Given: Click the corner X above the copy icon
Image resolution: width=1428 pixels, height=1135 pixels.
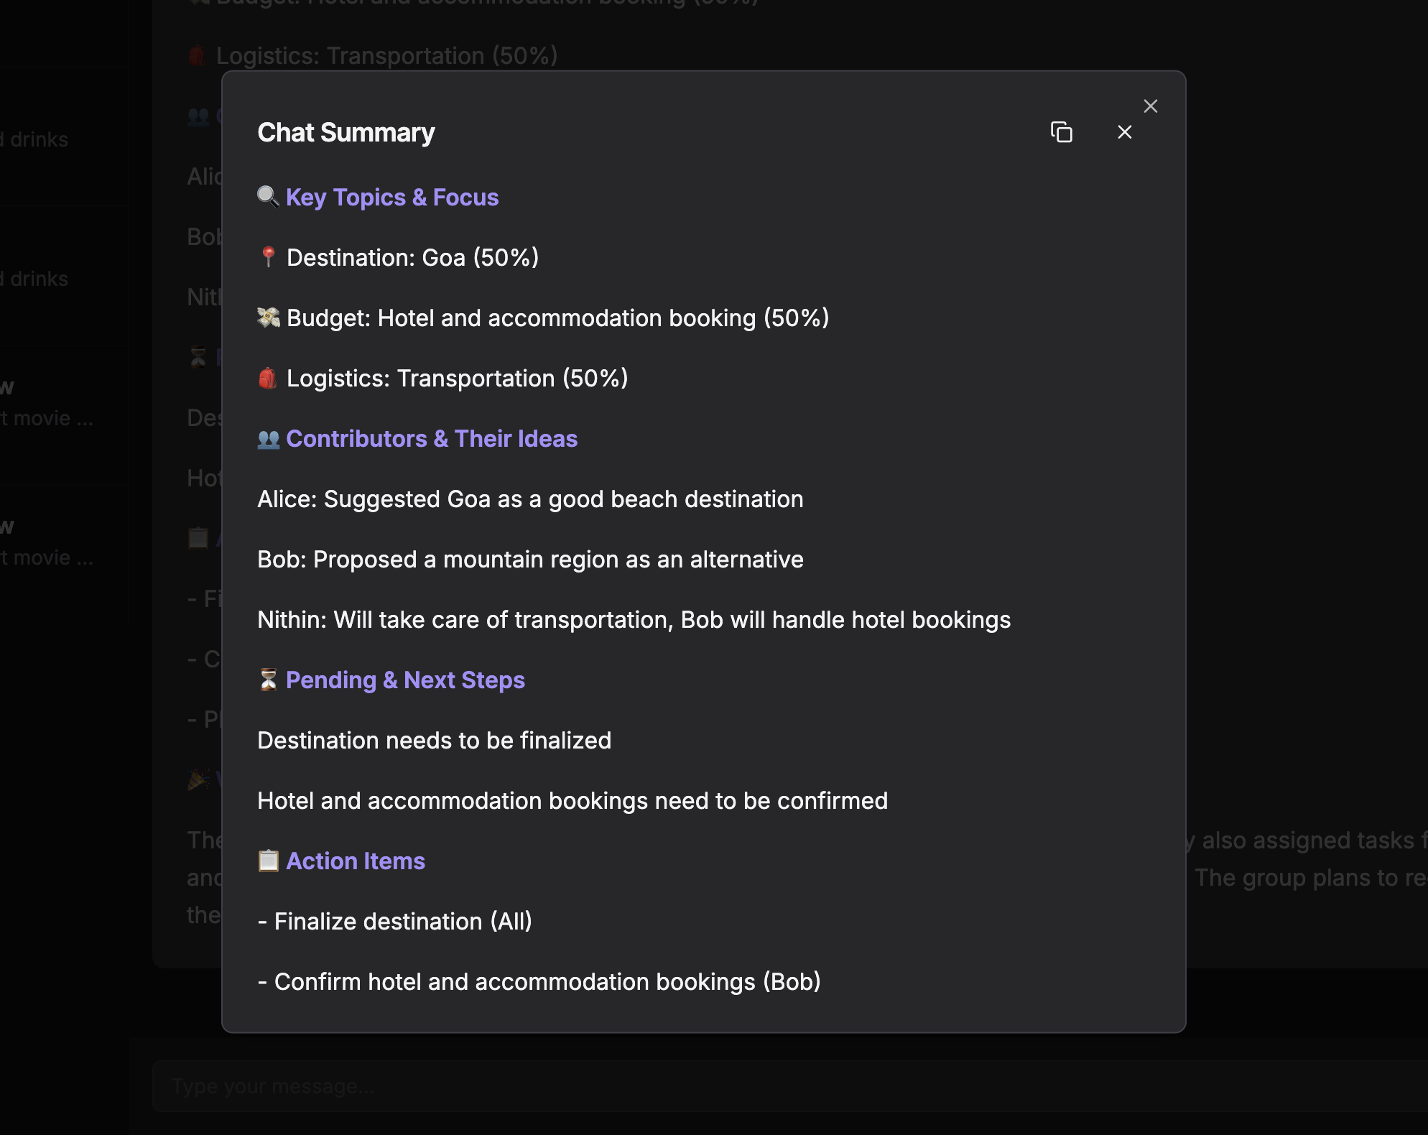Looking at the screenshot, I should pyautogui.click(x=1150, y=106).
